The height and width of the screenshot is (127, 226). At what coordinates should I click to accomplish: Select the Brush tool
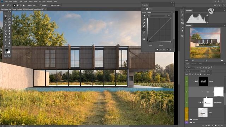(6, 28)
